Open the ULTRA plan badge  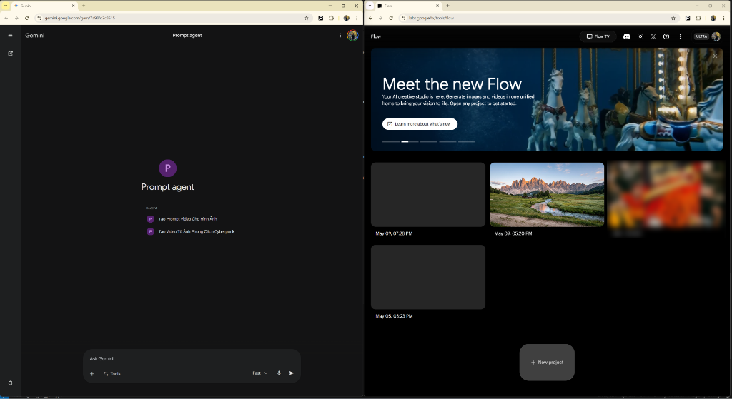tap(701, 36)
